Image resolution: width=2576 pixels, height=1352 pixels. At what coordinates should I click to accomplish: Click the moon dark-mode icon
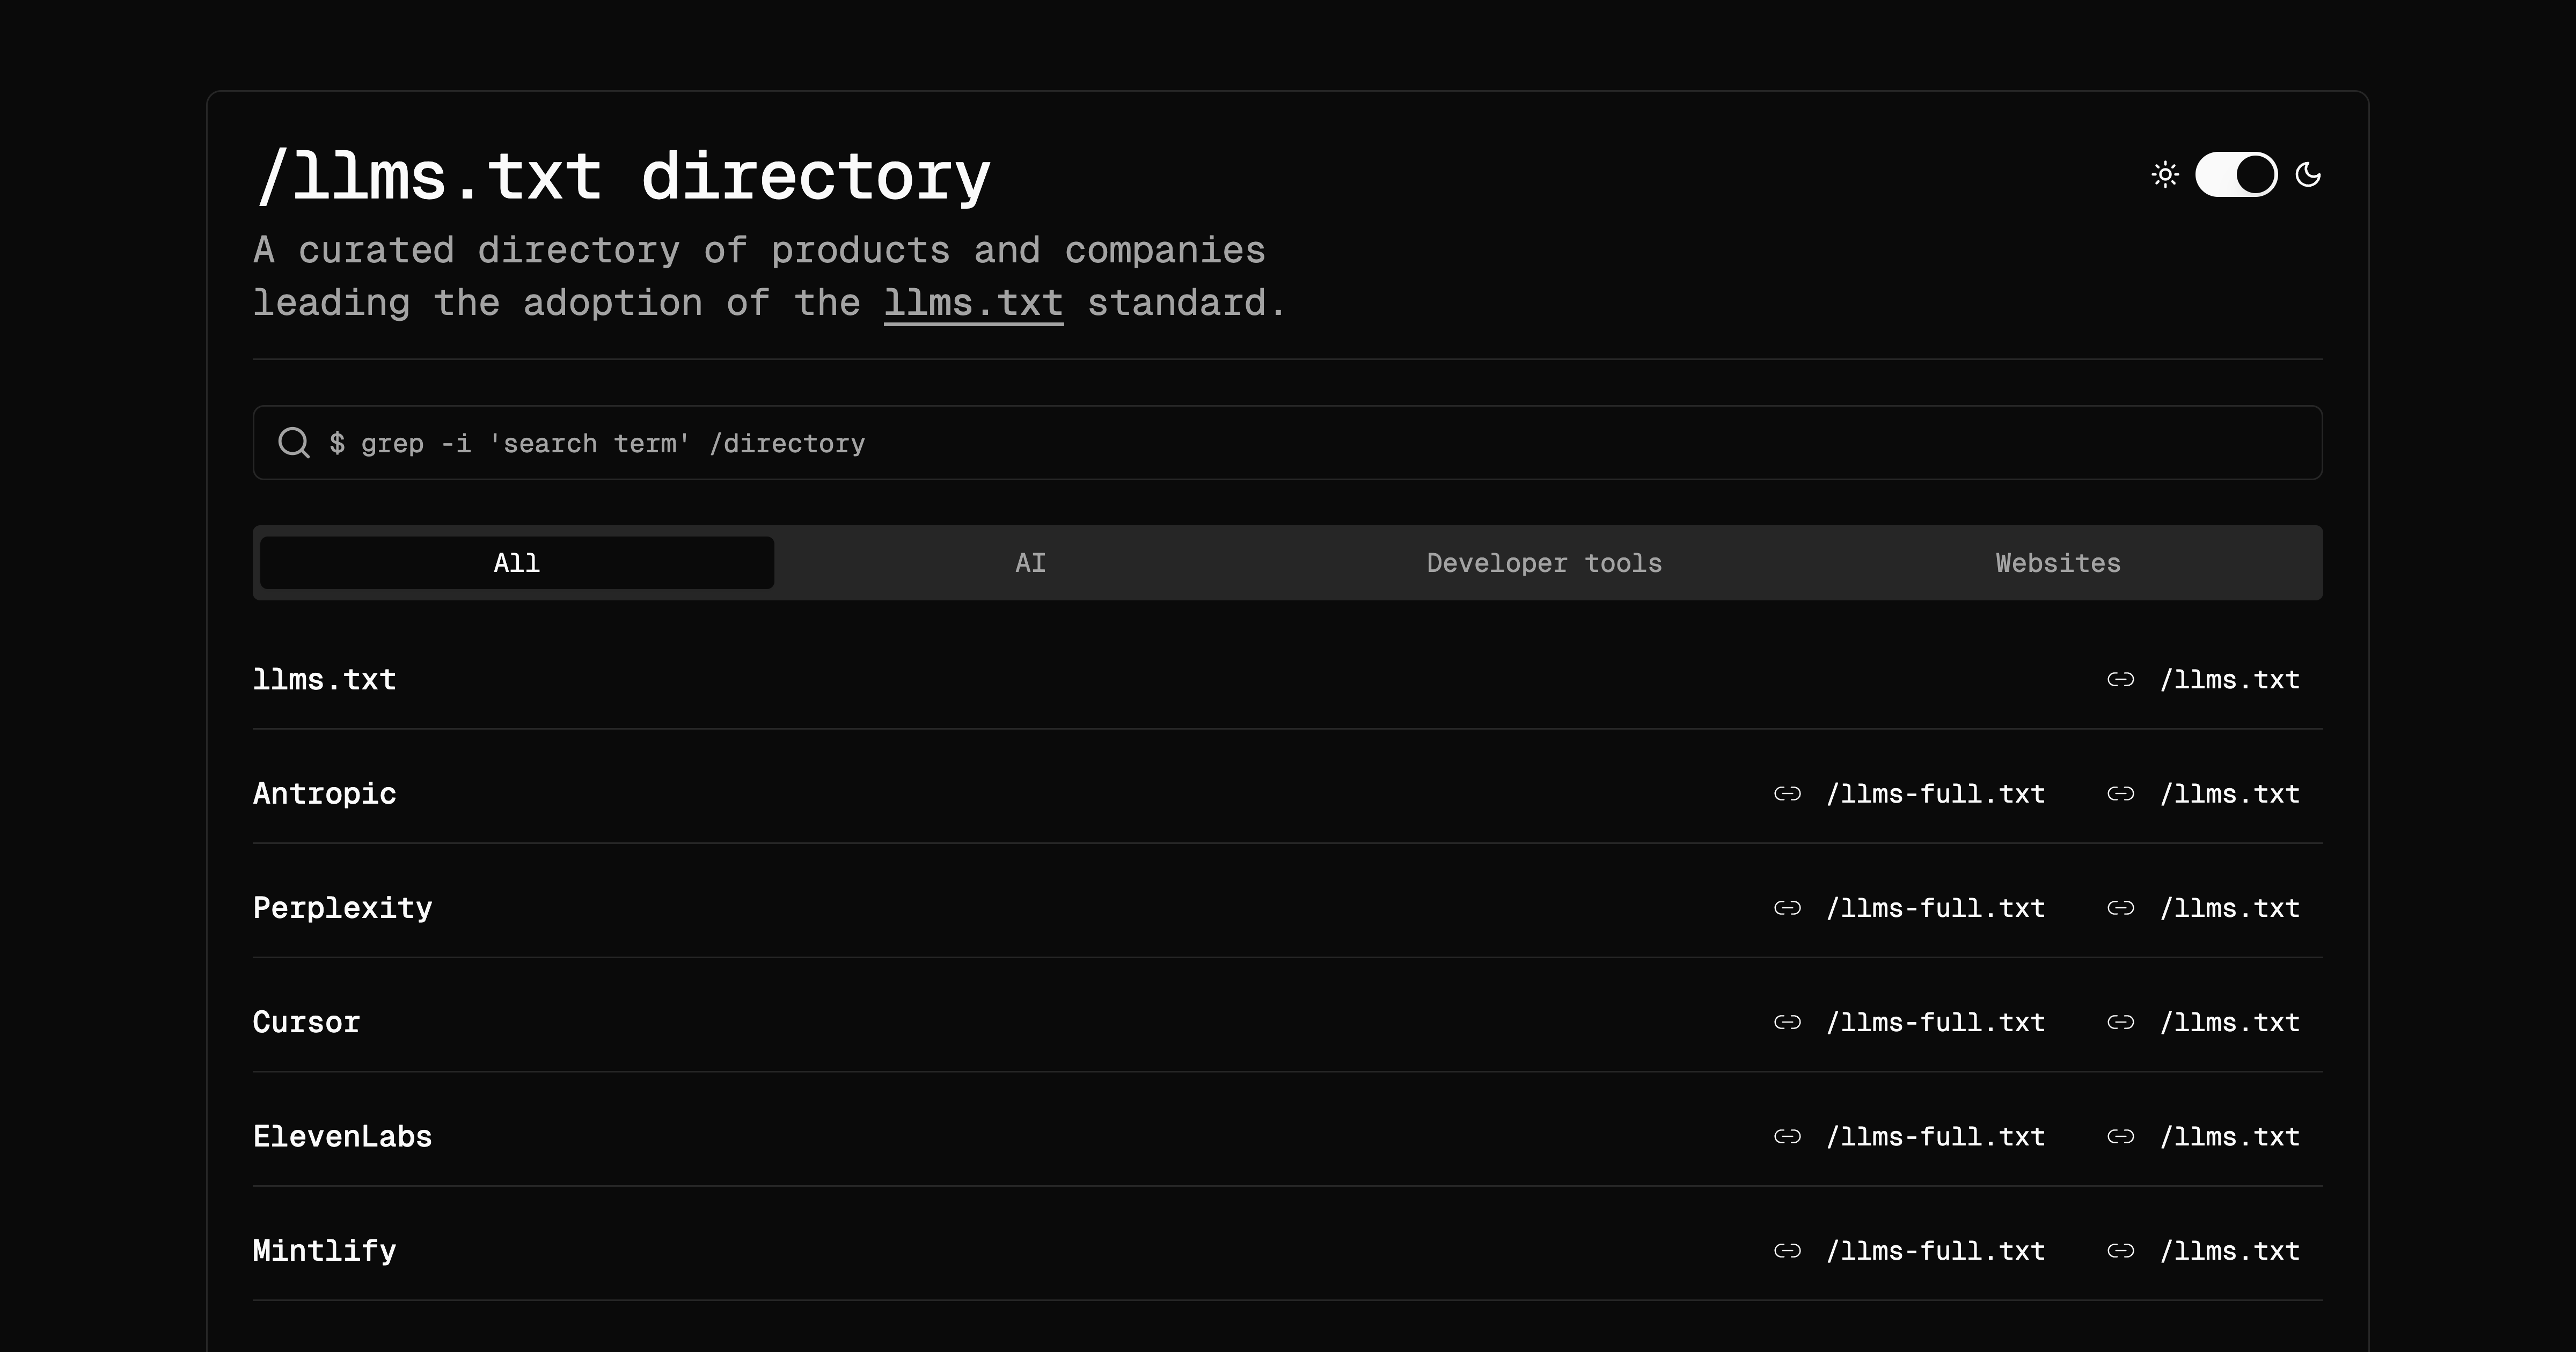[x=2308, y=175]
